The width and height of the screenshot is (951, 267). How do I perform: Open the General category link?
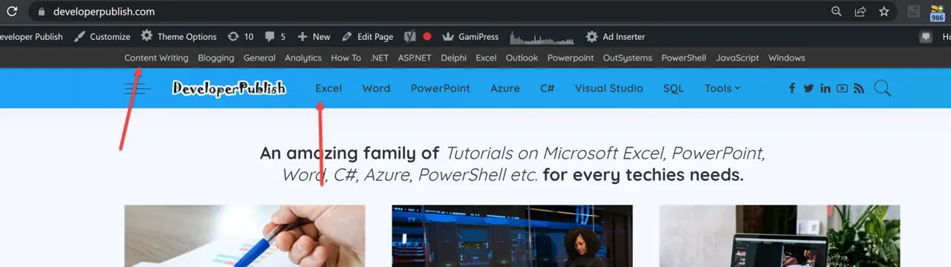coord(259,58)
